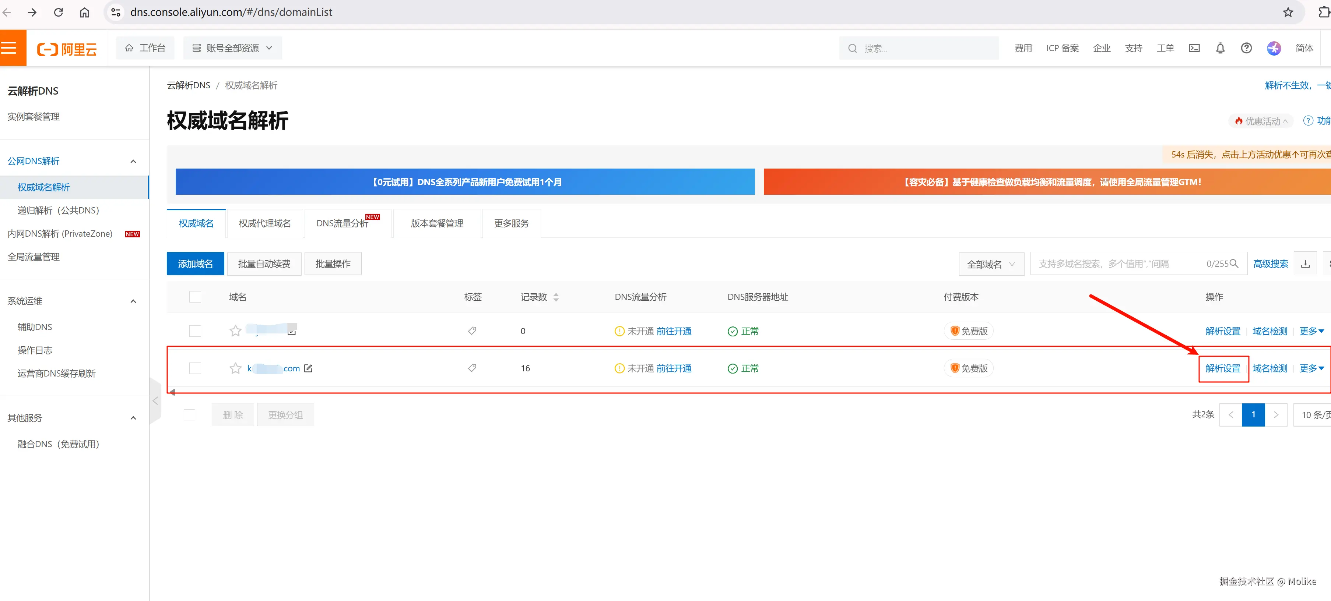Viewport: 1331px width, 601px height.
Task: Switch to the 版本套餐管理 tab
Action: tap(436, 223)
